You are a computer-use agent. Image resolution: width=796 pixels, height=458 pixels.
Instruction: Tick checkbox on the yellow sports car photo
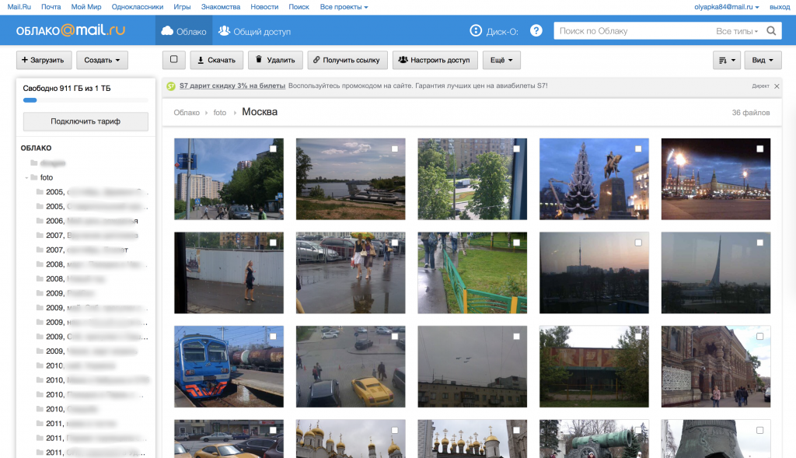(x=395, y=336)
